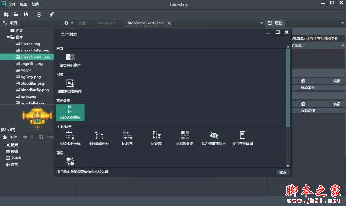
Task: Click the new project icon in toolbar
Action: click(x=6, y=15)
